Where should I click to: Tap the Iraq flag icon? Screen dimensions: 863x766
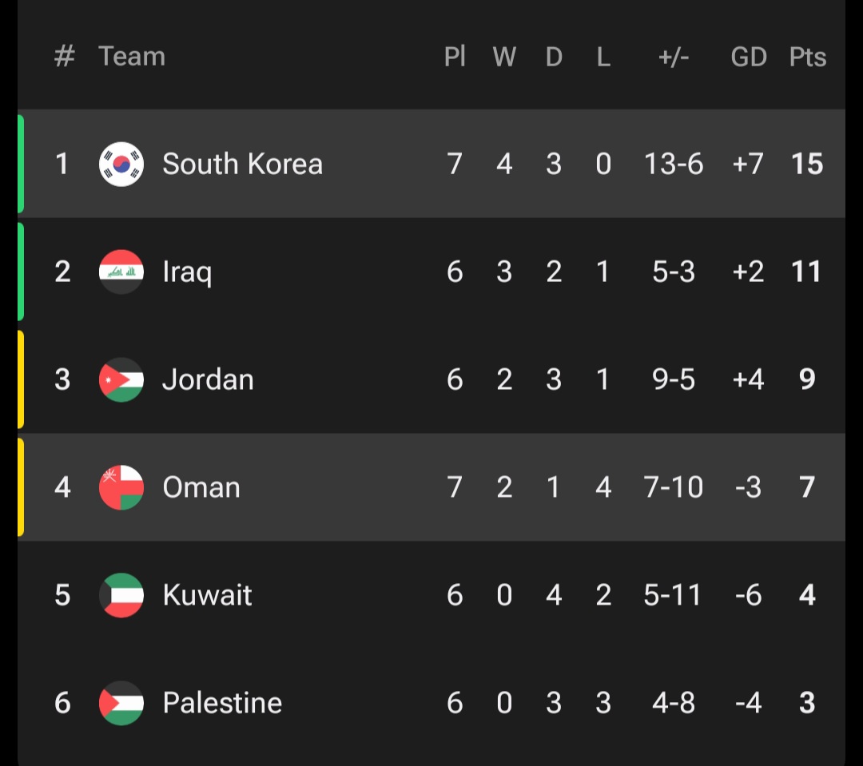tap(121, 272)
